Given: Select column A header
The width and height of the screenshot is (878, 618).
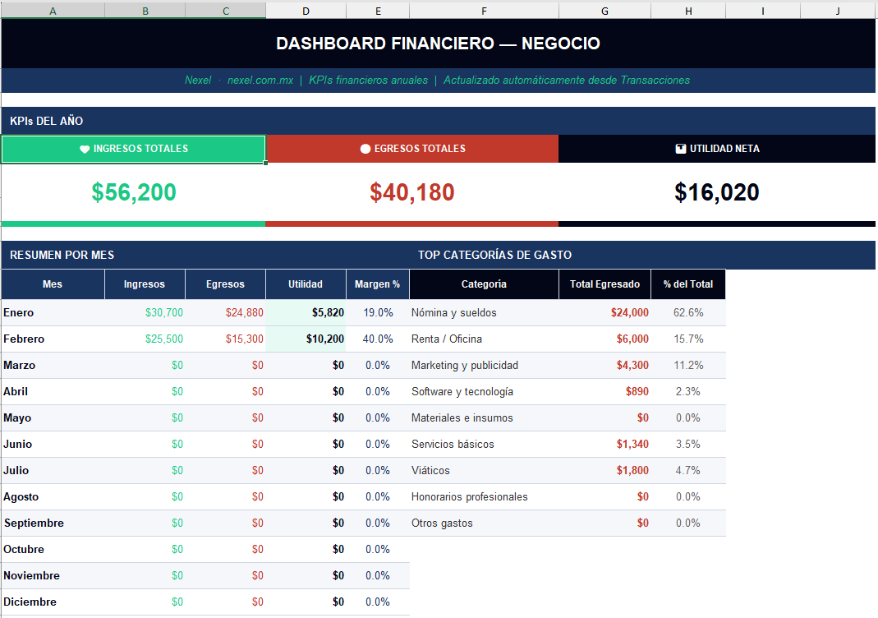Looking at the screenshot, I should (53, 11).
